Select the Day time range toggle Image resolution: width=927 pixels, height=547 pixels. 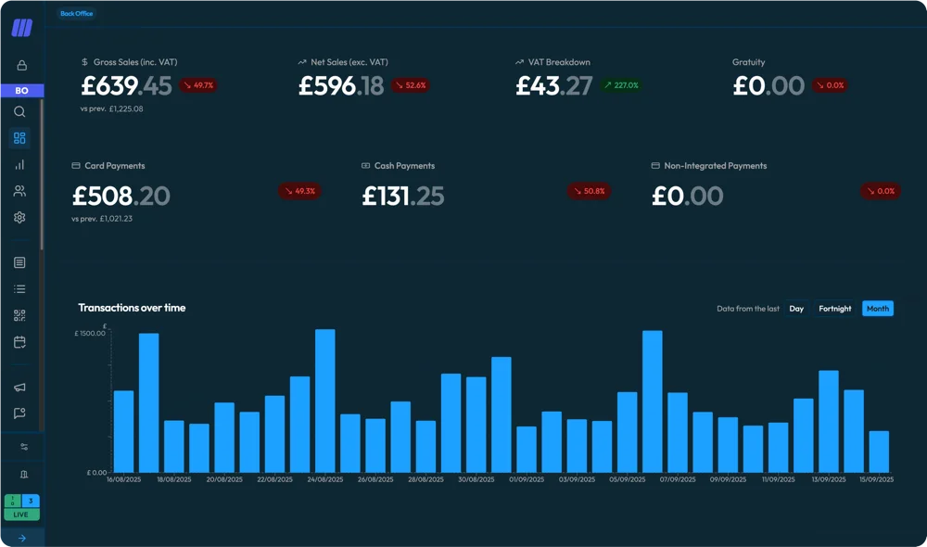coord(795,308)
